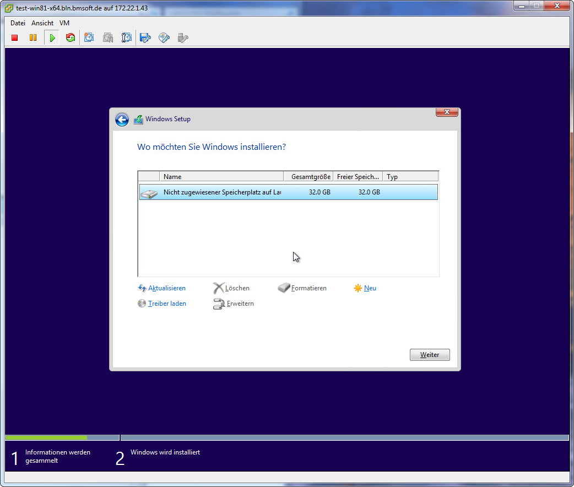Click Neu to create a new partition
The height and width of the screenshot is (487, 574).
click(370, 288)
